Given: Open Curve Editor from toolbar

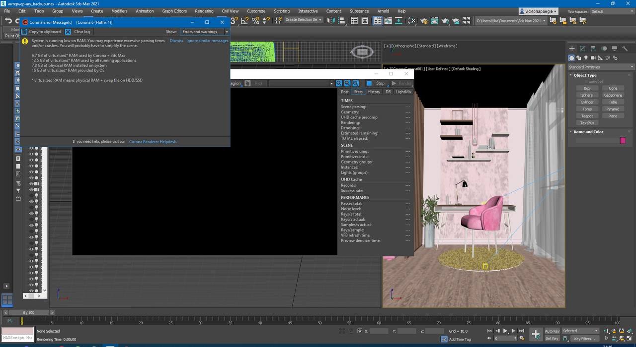Looking at the screenshot, I should coord(389,21).
